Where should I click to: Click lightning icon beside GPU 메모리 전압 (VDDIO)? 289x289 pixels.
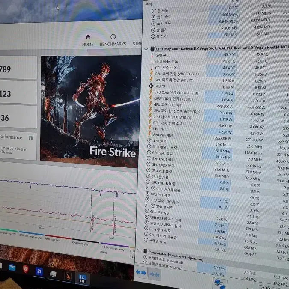(x=151, y=80)
